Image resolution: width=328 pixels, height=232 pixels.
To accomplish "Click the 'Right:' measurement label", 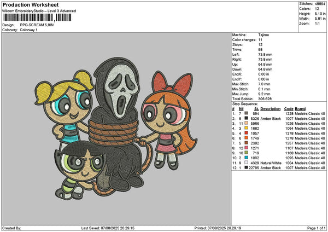I will tap(237, 60).
